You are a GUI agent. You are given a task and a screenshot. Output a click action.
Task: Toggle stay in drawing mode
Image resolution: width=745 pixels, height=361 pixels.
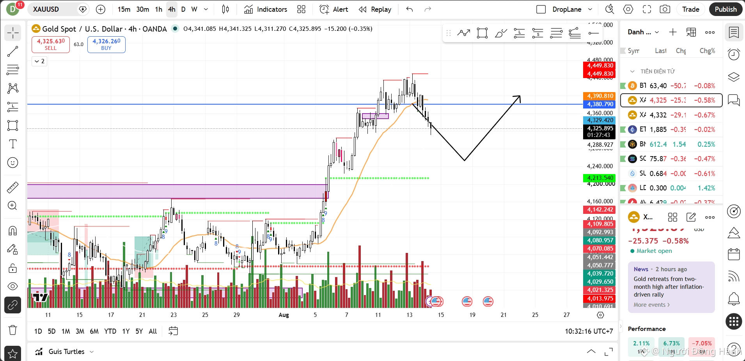12,249
